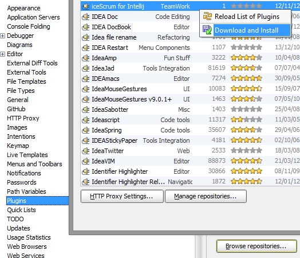Click the plugin icon next to IDEAStickyPaper
The height and width of the screenshot is (258, 300).
(85, 140)
